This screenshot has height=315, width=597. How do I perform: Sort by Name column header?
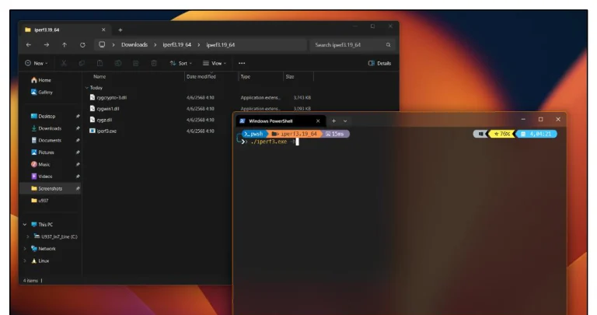tap(99, 76)
